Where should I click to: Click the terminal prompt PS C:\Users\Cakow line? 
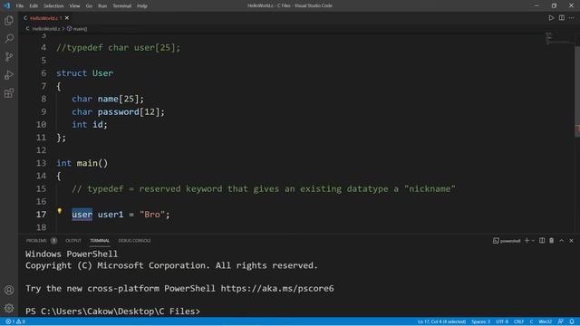coord(112,312)
